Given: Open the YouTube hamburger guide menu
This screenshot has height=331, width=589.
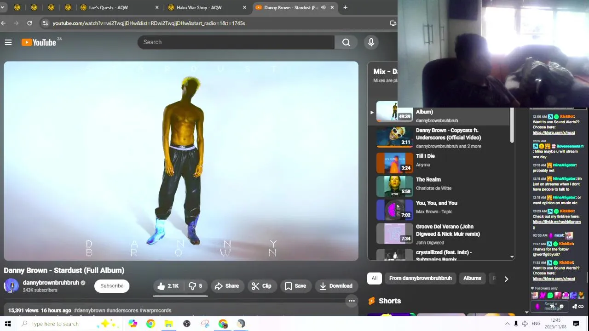Looking at the screenshot, I should [8, 42].
